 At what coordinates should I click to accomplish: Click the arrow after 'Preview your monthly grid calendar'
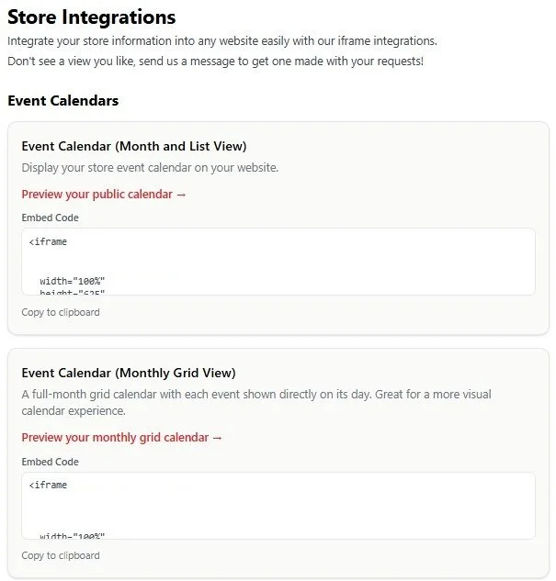(218, 438)
